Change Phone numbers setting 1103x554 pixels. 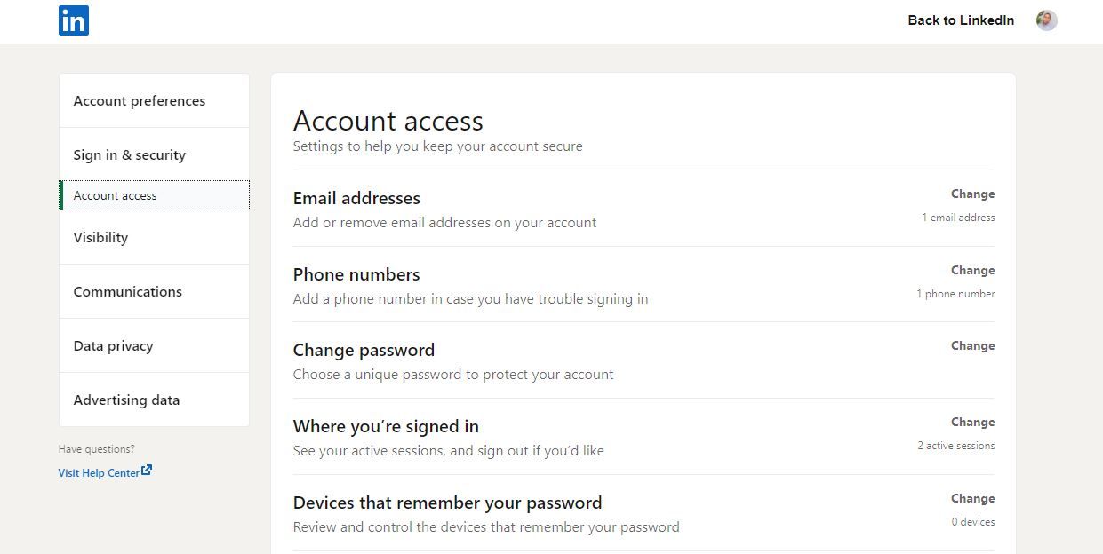click(972, 271)
